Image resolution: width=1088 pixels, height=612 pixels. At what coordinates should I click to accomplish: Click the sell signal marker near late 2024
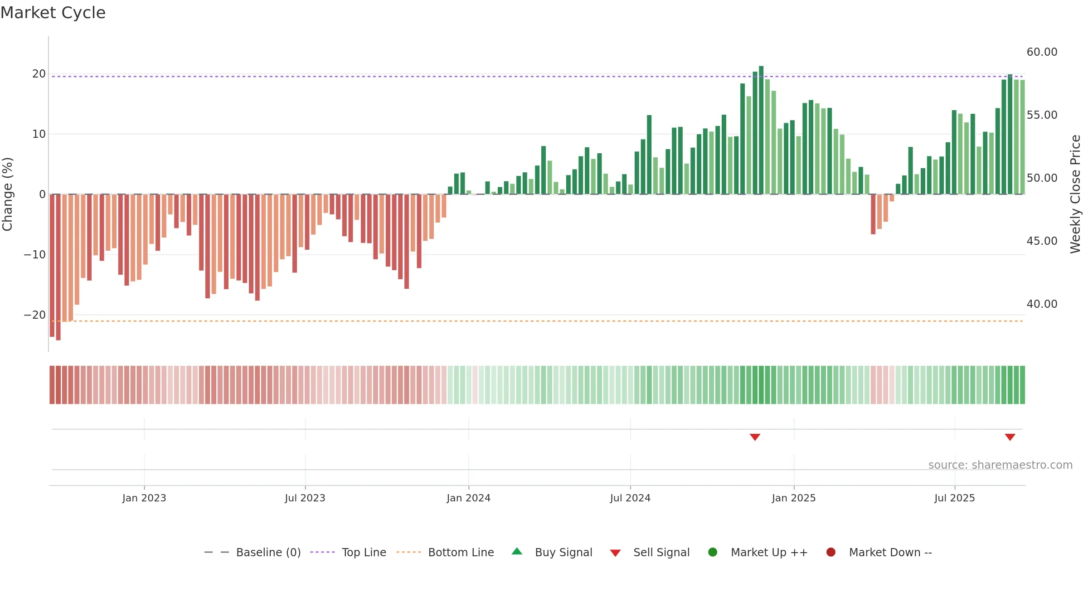coord(755,437)
